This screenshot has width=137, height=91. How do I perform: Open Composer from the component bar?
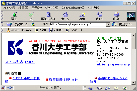pyautogui.click(x=125, y=88)
